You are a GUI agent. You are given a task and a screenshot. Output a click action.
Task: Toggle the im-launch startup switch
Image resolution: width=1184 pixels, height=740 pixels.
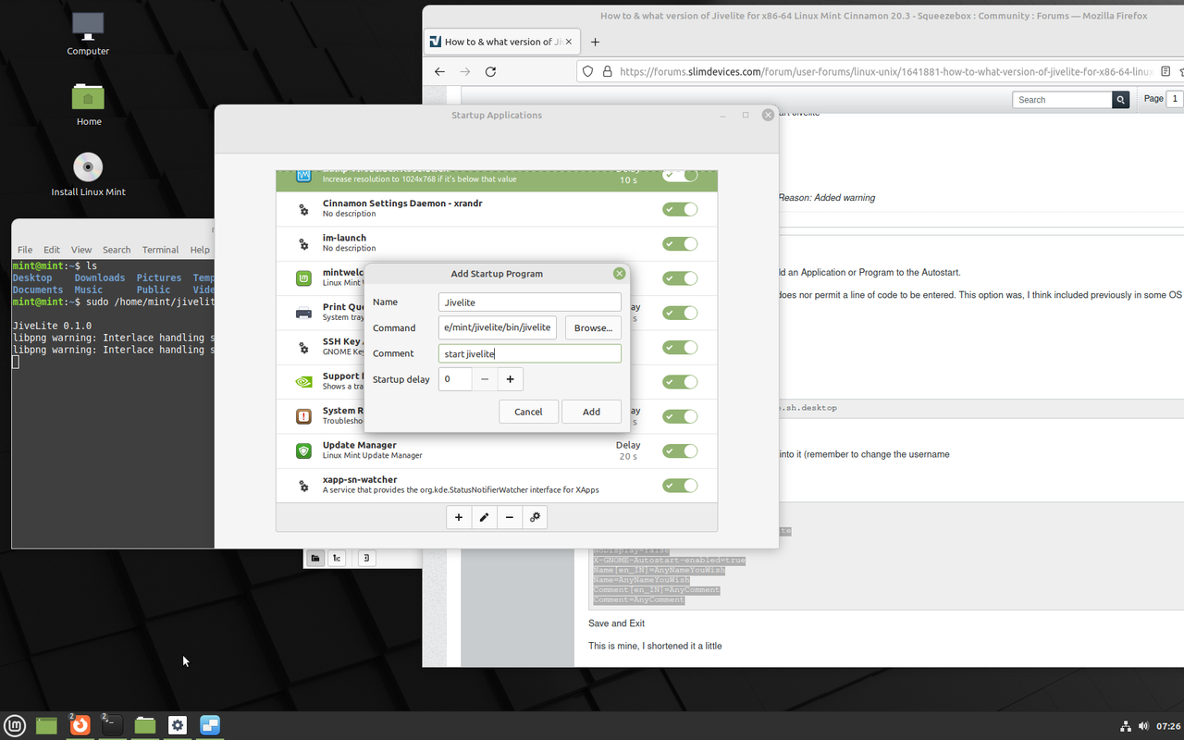(680, 243)
